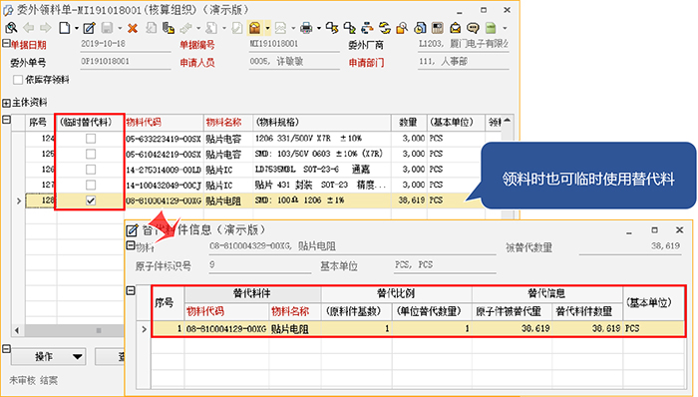Click the padlock with magnifier icon

click(402, 28)
